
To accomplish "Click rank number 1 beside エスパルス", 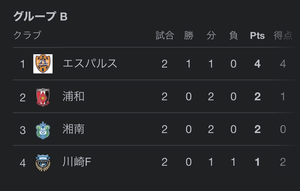I will coord(23,64).
